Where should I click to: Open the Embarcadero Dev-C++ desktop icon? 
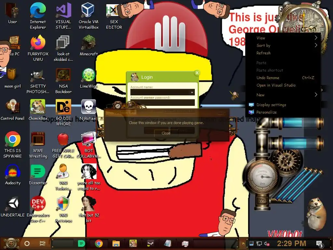(38, 209)
